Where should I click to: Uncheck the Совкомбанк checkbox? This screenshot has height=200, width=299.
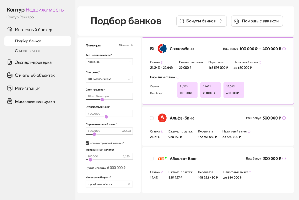(x=152, y=49)
